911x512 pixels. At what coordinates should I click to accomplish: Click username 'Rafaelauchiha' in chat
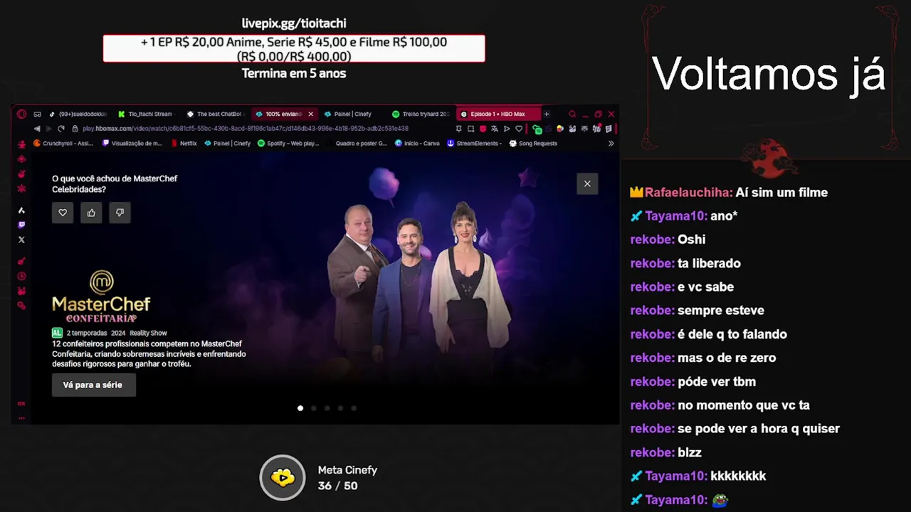point(688,192)
